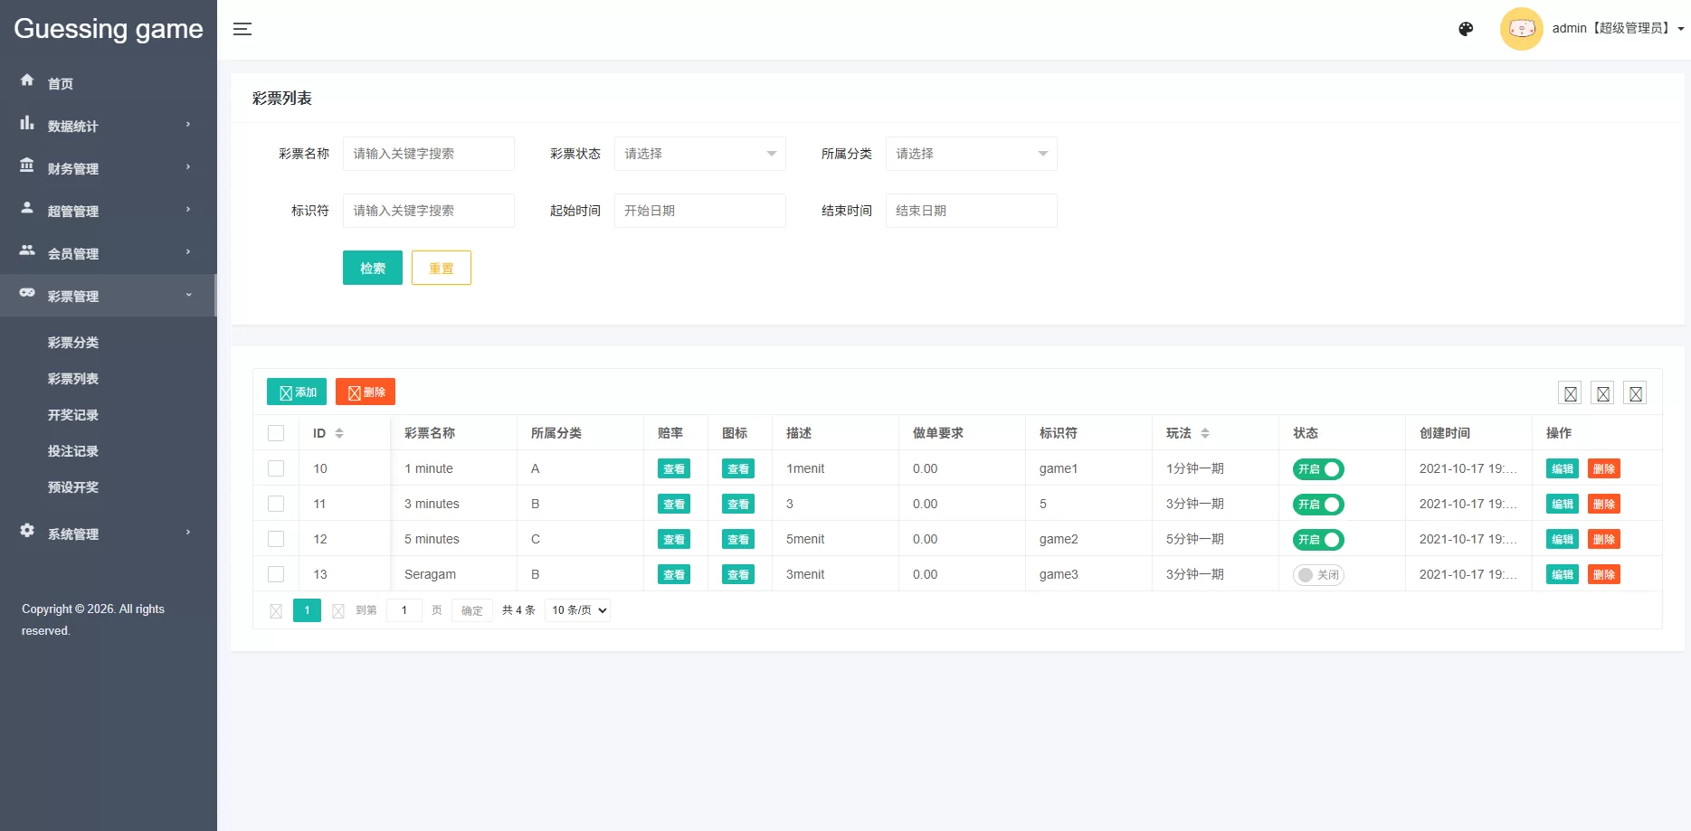Sort the table by ID column
The height and width of the screenshot is (831, 1691).
pyautogui.click(x=339, y=433)
